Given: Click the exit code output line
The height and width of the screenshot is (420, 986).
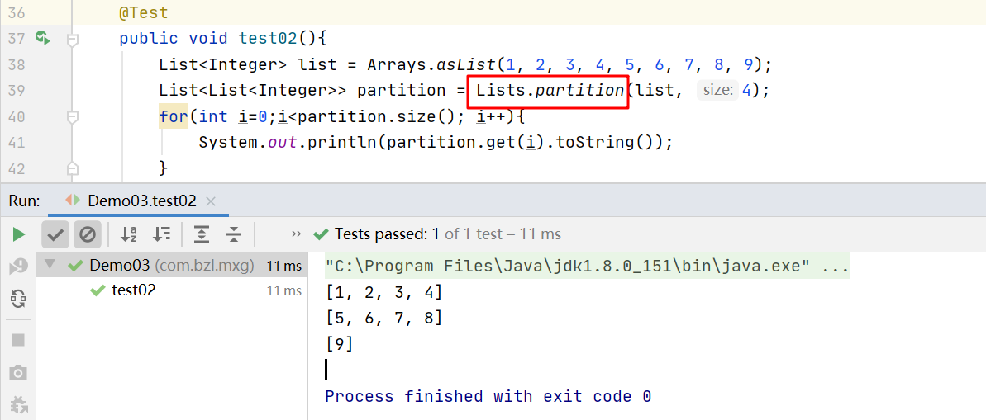Looking at the screenshot, I should click(x=488, y=397).
